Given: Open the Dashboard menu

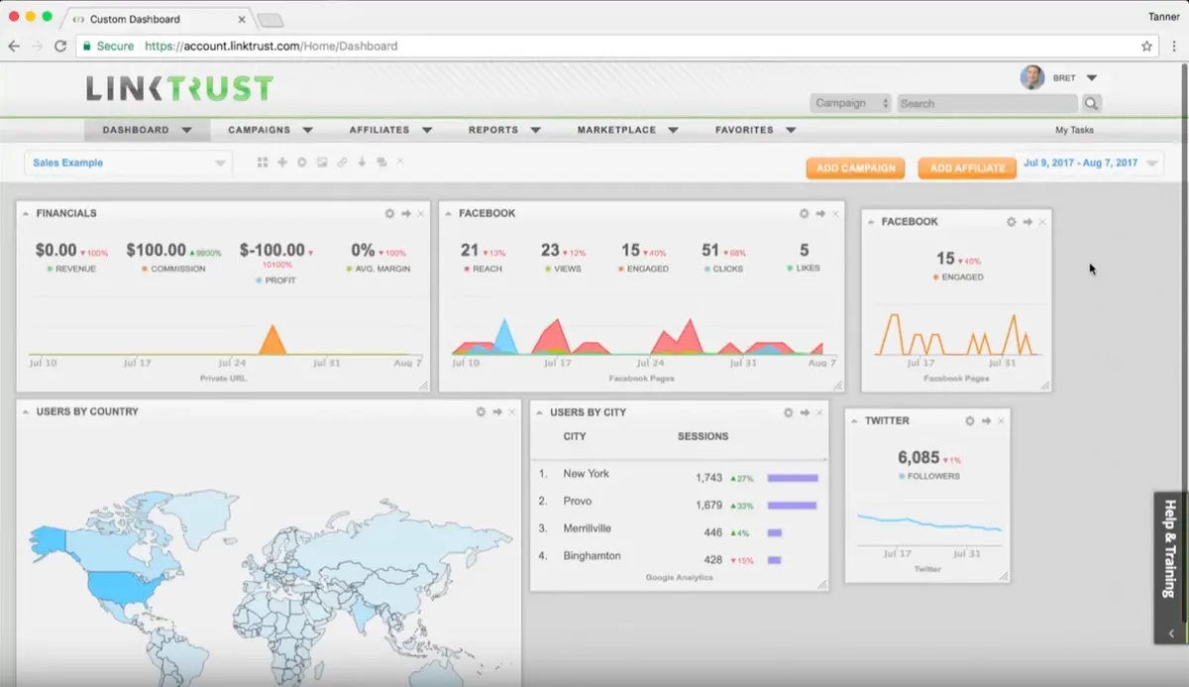Looking at the screenshot, I should pos(147,130).
